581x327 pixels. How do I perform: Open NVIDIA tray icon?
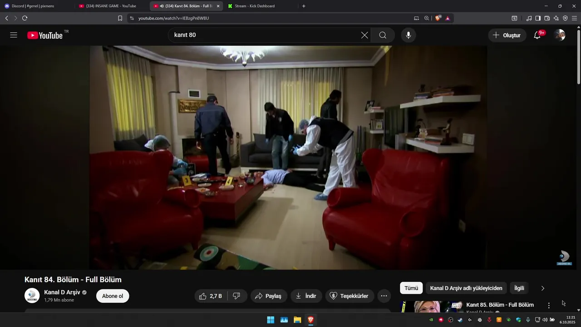(431, 320)
